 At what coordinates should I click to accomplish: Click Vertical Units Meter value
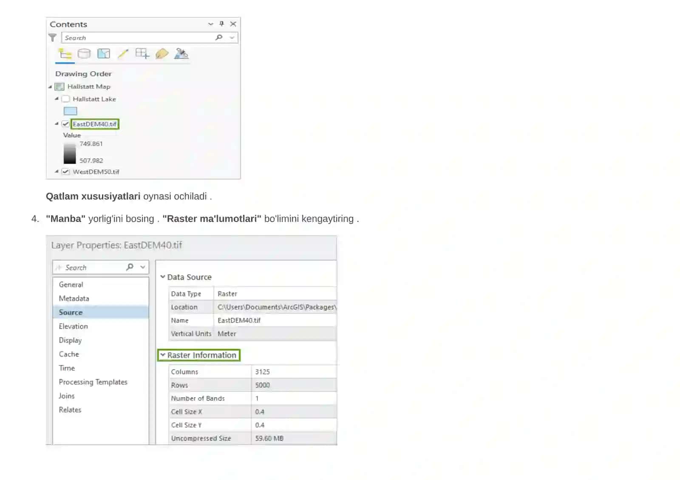click(x=227, y=334)
